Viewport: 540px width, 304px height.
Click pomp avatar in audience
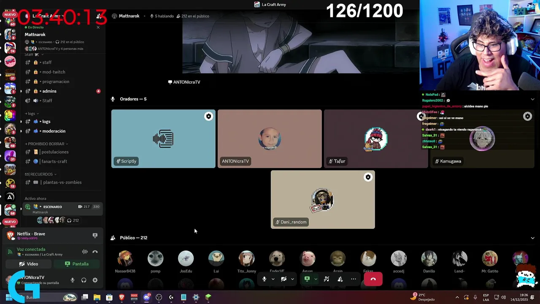click(x=155, y=258)
